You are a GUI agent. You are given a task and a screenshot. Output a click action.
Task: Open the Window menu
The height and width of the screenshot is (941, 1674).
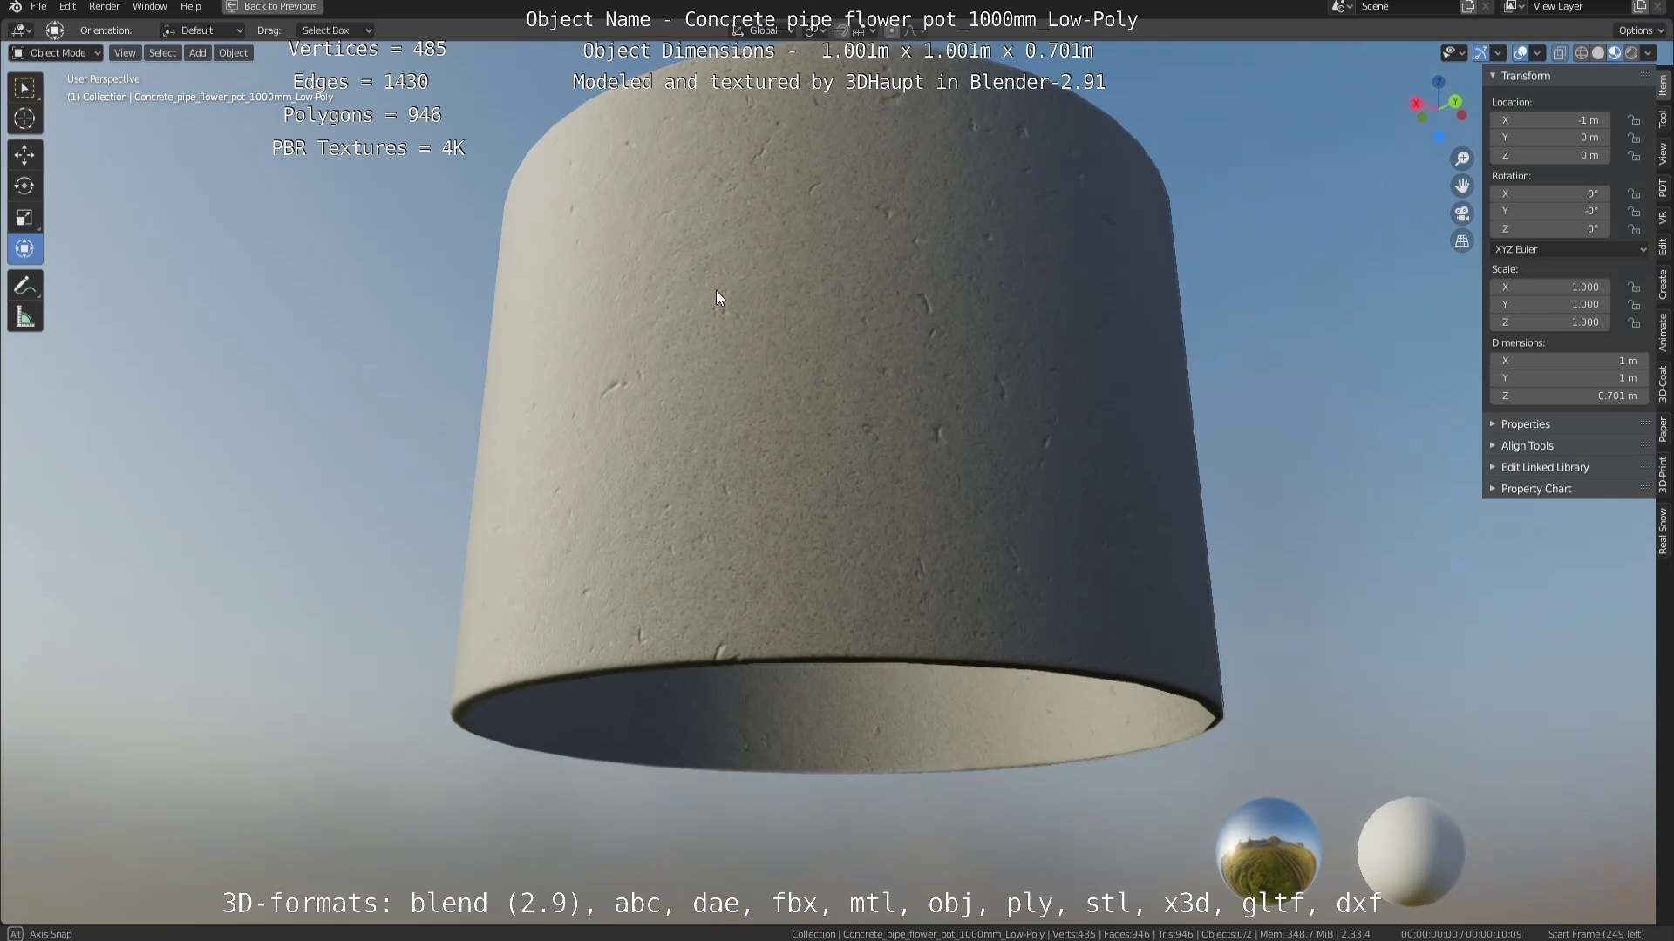[149, 6]
